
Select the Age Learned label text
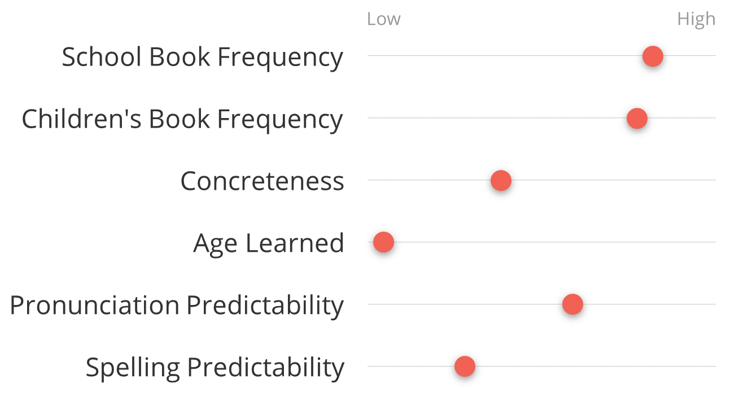pyautogui.click(x=268, y=243)
